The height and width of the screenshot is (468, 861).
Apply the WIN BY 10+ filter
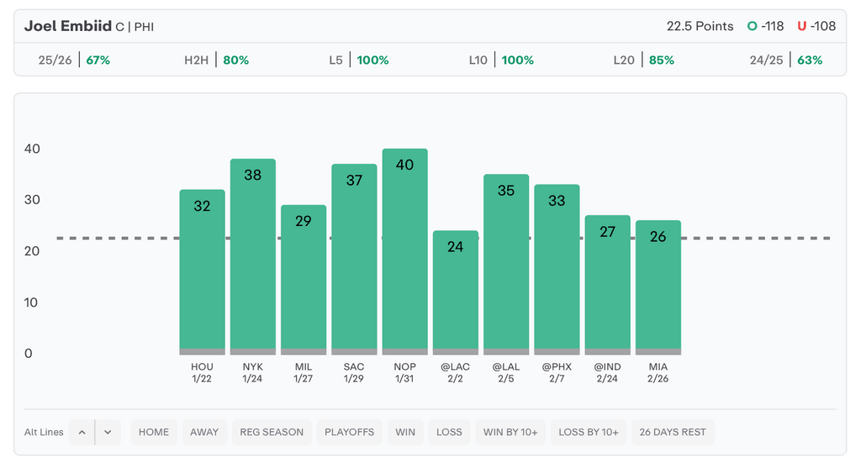[510, 432]
